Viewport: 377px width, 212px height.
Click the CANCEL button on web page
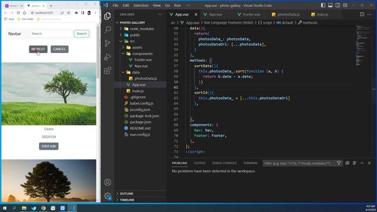[59, 49]
